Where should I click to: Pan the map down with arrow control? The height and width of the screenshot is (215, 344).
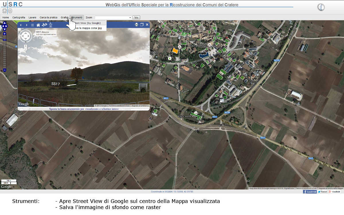click(5, 29)
